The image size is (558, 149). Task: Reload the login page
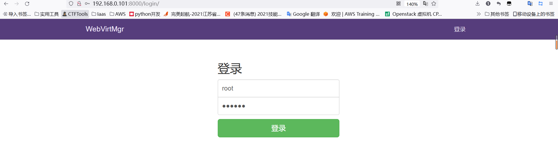click(27, 4)
